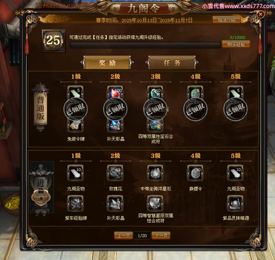275x260 pixels.
Task: Select the 玫瑰花 reward icon
Action: pos(115,173)
